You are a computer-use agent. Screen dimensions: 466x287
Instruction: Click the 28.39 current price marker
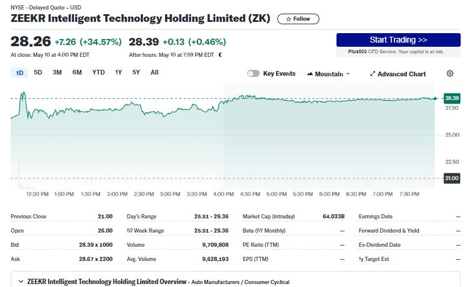pos(452,98)
